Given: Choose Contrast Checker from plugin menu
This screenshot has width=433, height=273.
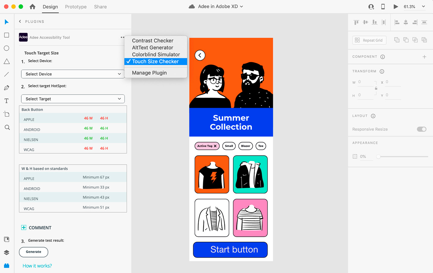Looking at the screenshot, I should 156,41.
